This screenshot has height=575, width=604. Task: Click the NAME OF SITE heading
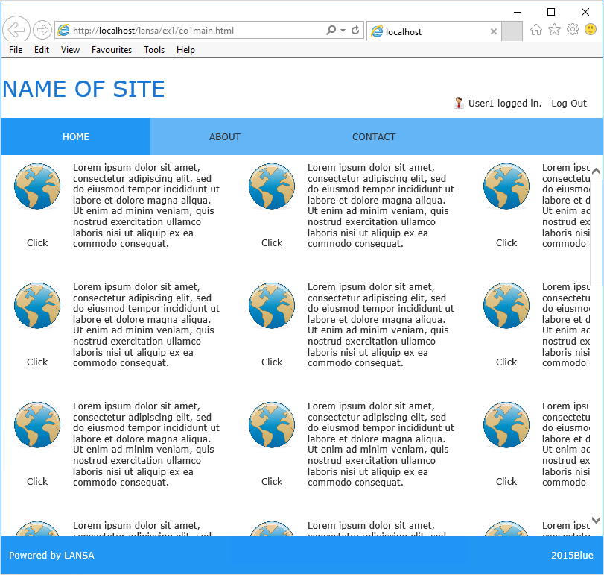(83, 89)
